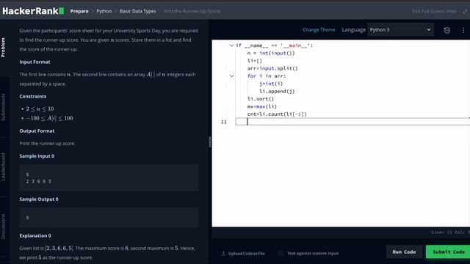The width and height of the screenshot is (470, 264).
Task: Click the upload code file icon
Action: (x=223, y=253)
